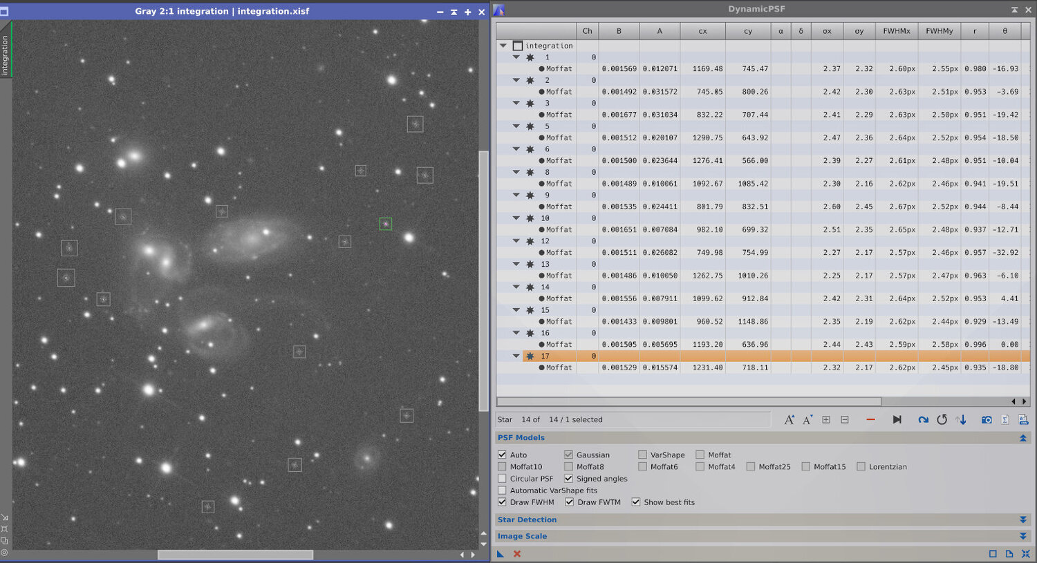Click the cx column header
The width and height of the screenshot is (1037, 563).
(x=702, y=31)
